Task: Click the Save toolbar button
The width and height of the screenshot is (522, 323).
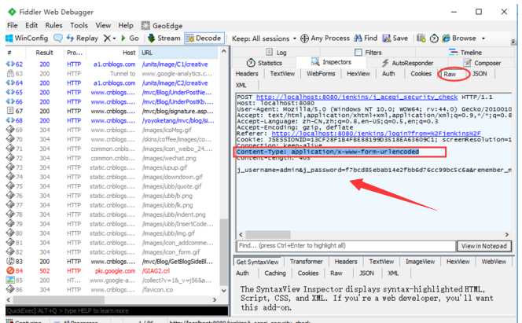Action: click(x=395, y=39)
